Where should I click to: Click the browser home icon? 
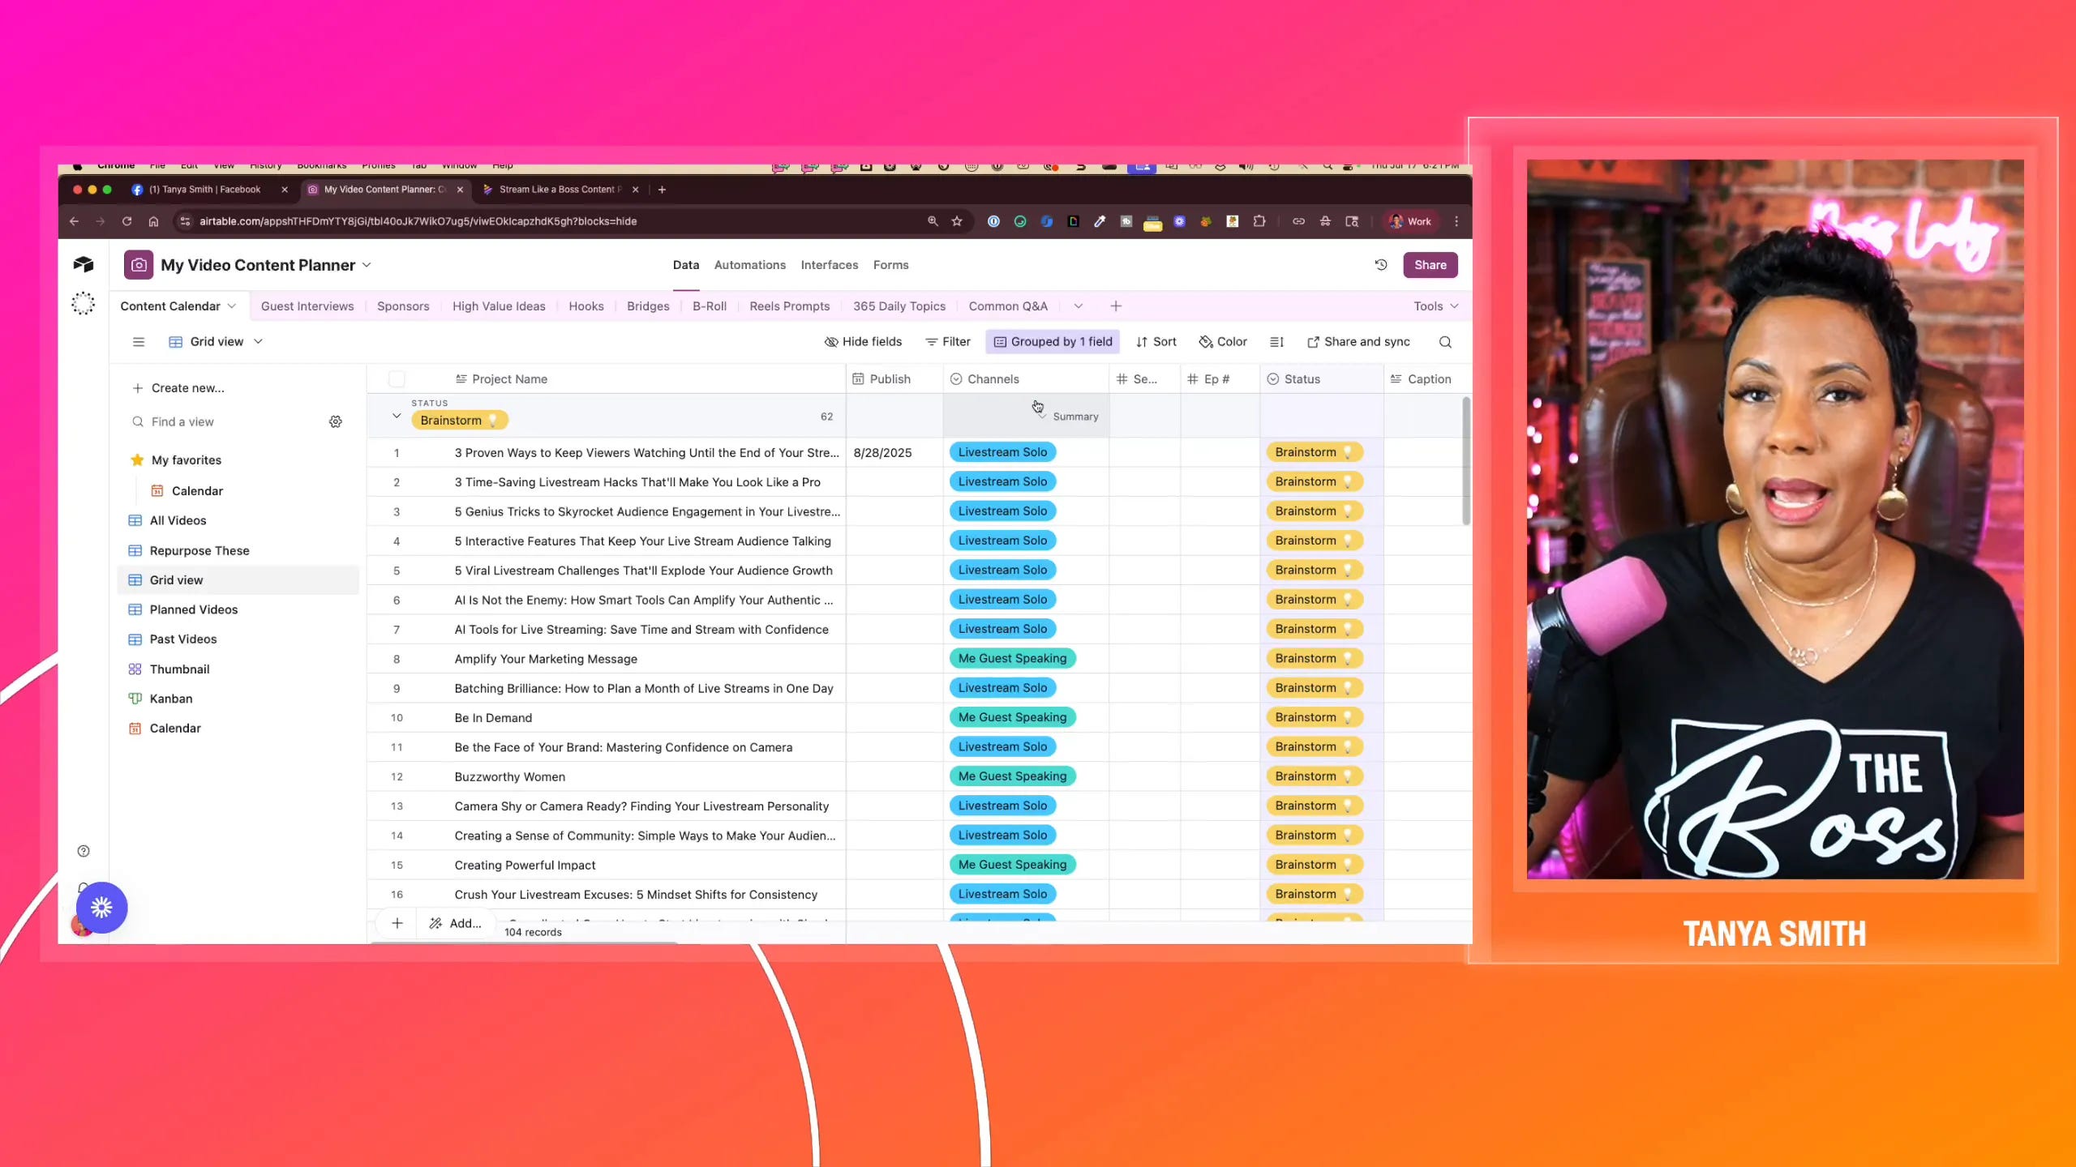[153, 221]
